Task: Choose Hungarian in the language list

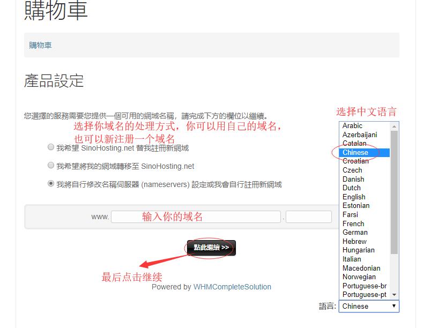Action: tap(365, 250)
